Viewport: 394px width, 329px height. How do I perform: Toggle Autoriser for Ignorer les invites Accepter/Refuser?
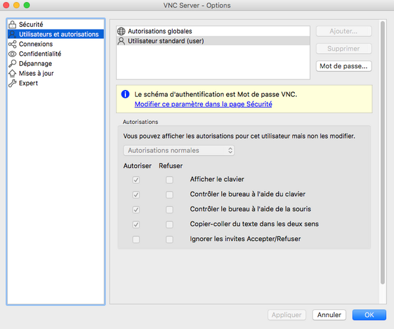click(136, 239)
